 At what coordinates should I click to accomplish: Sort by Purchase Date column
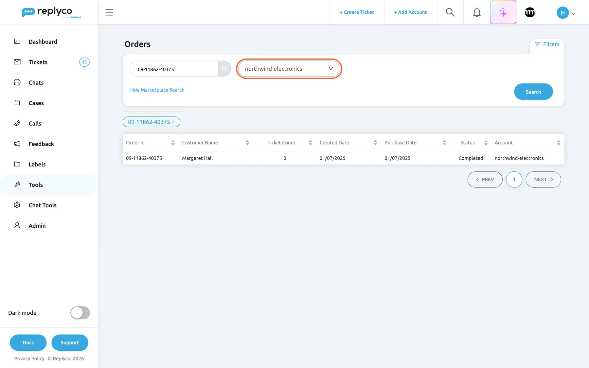[x=444, y=143]
